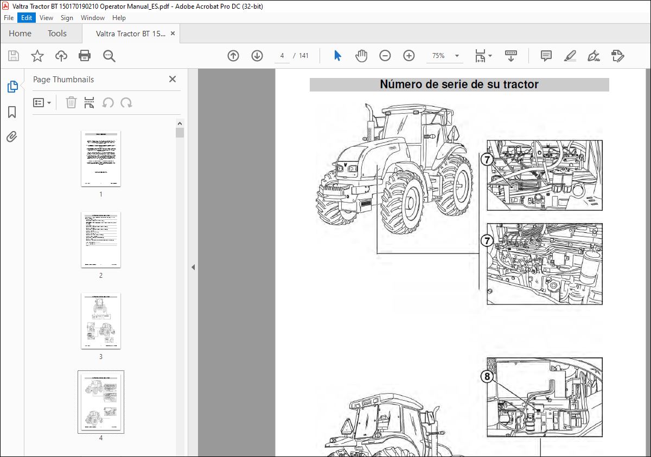This screenshot has width=651, height=457.
Task: Open the Edit menu
Action: pos(27,18)
